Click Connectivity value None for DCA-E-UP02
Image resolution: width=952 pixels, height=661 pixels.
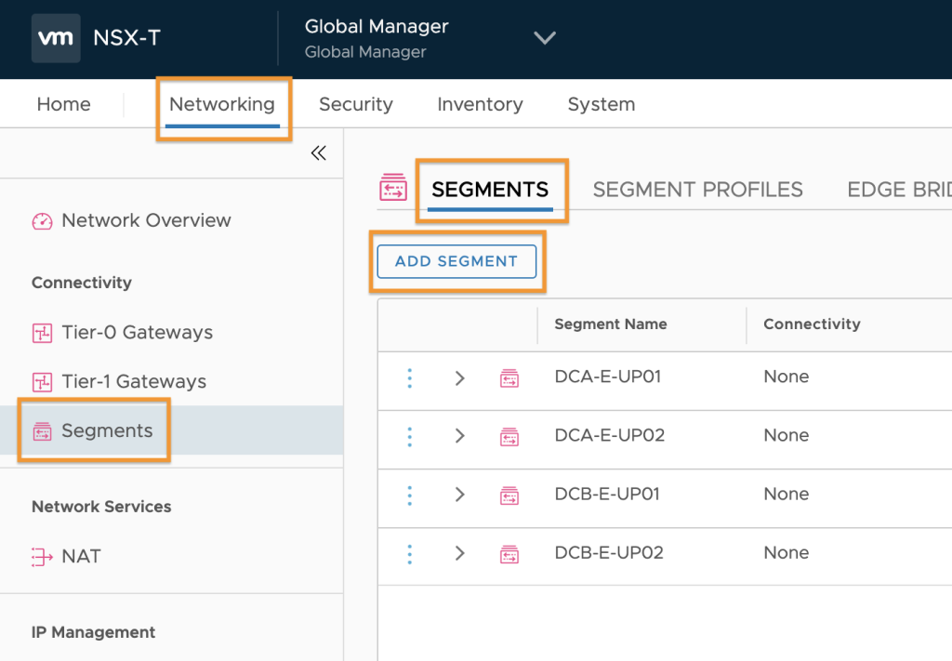click(x=787, y=435)
